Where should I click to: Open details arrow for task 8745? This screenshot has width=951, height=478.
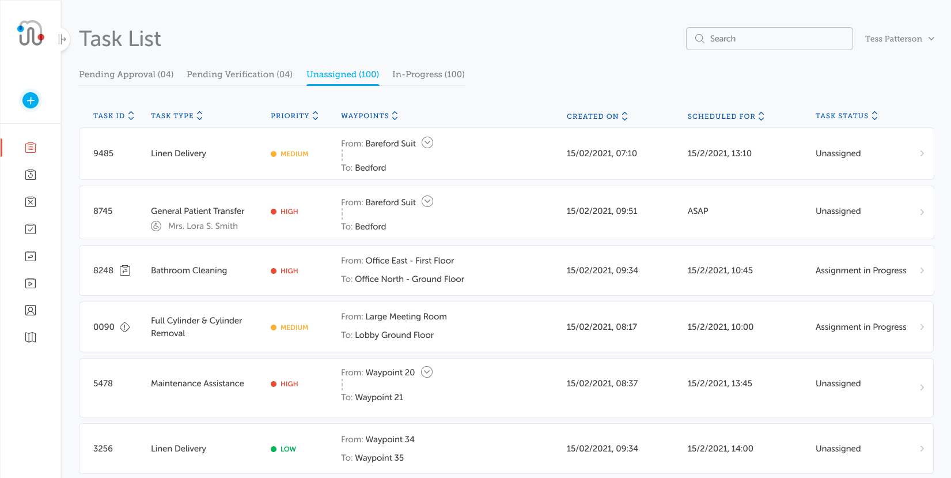pos(922,212)
